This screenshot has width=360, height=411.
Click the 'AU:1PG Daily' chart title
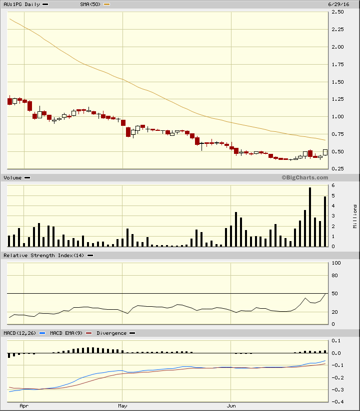click(21, 5)
